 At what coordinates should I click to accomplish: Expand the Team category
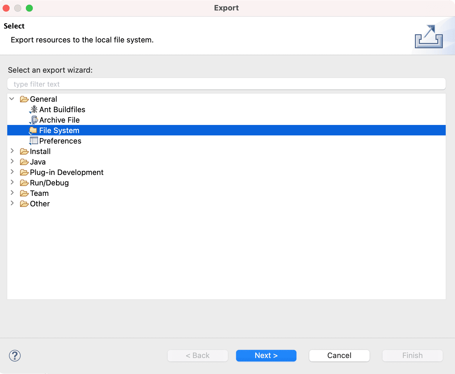pyautogui.click(x=12, y=193)
